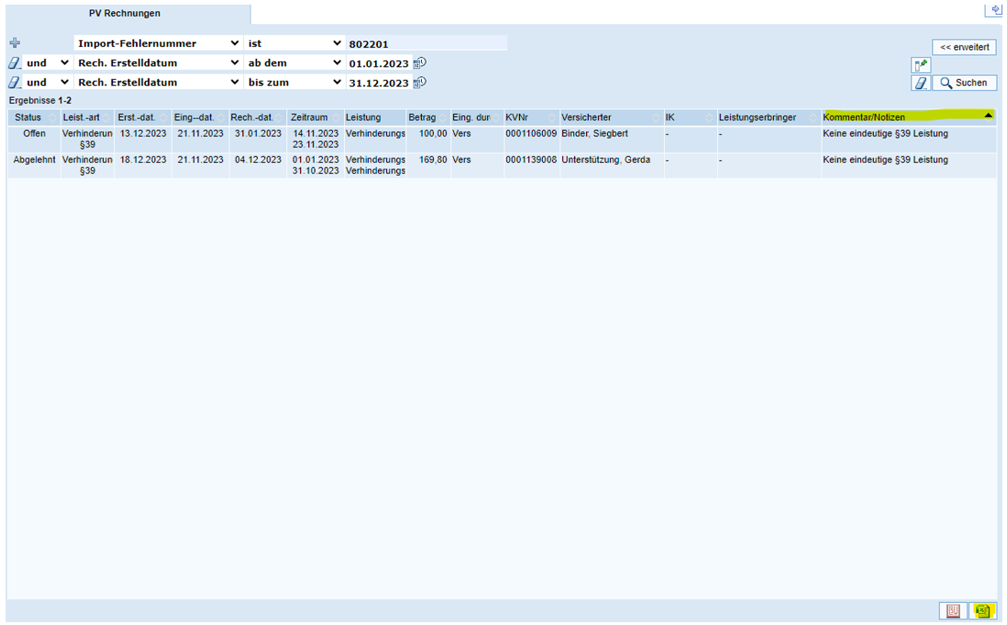
Task: Click the Excel export icon at bottom right
Action: click(983, 610)
